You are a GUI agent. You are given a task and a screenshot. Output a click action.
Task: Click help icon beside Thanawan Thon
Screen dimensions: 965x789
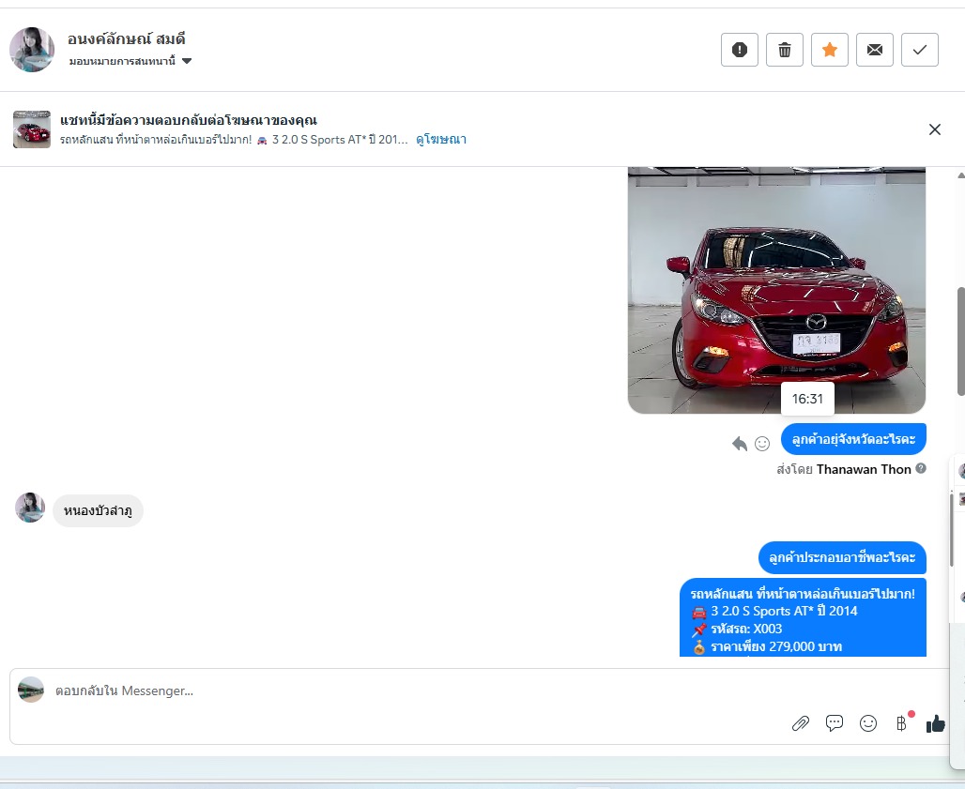[x=921, y=468]
